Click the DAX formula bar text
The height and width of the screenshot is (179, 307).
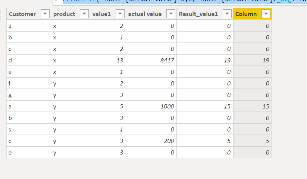(x=184, y=1)
